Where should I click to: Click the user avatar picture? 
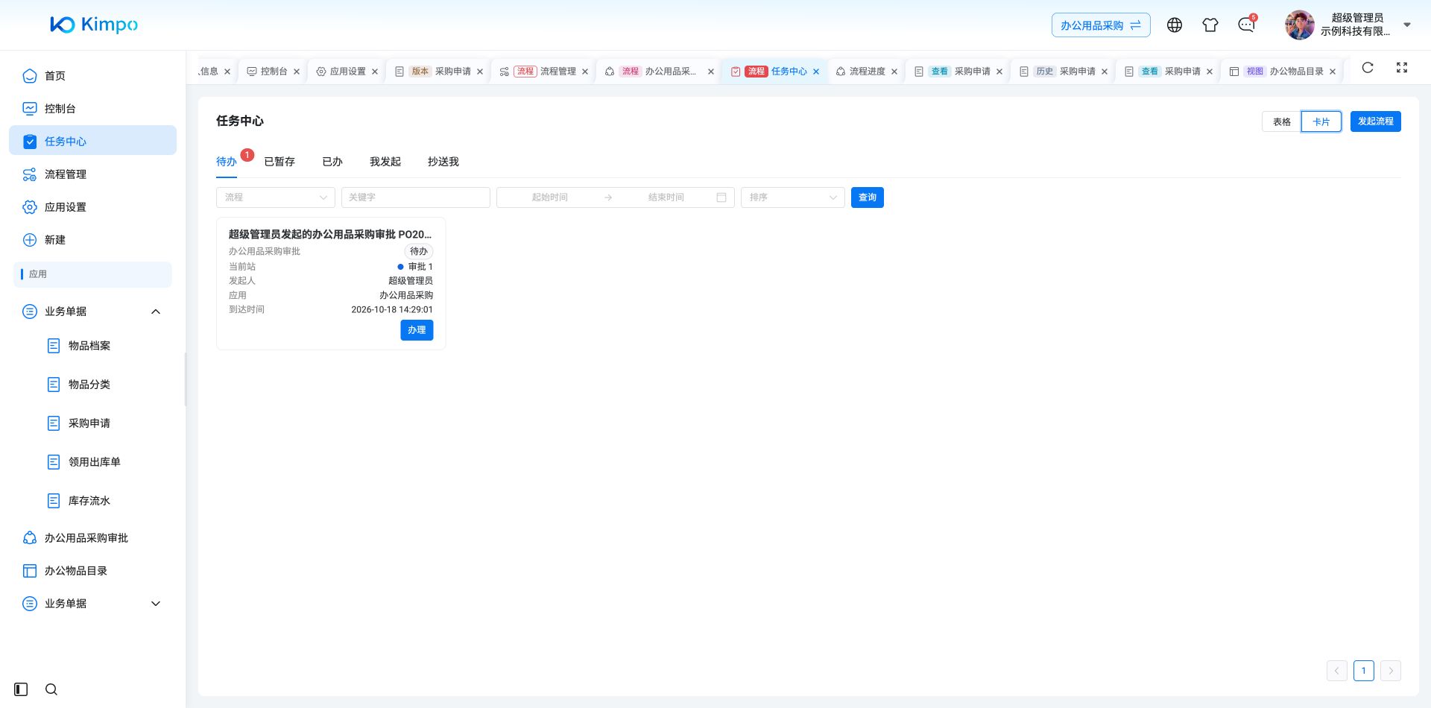point(1300,25)
